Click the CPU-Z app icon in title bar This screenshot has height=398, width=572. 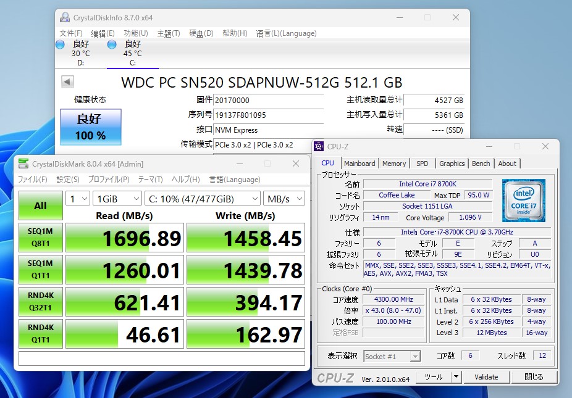[319, 146]
